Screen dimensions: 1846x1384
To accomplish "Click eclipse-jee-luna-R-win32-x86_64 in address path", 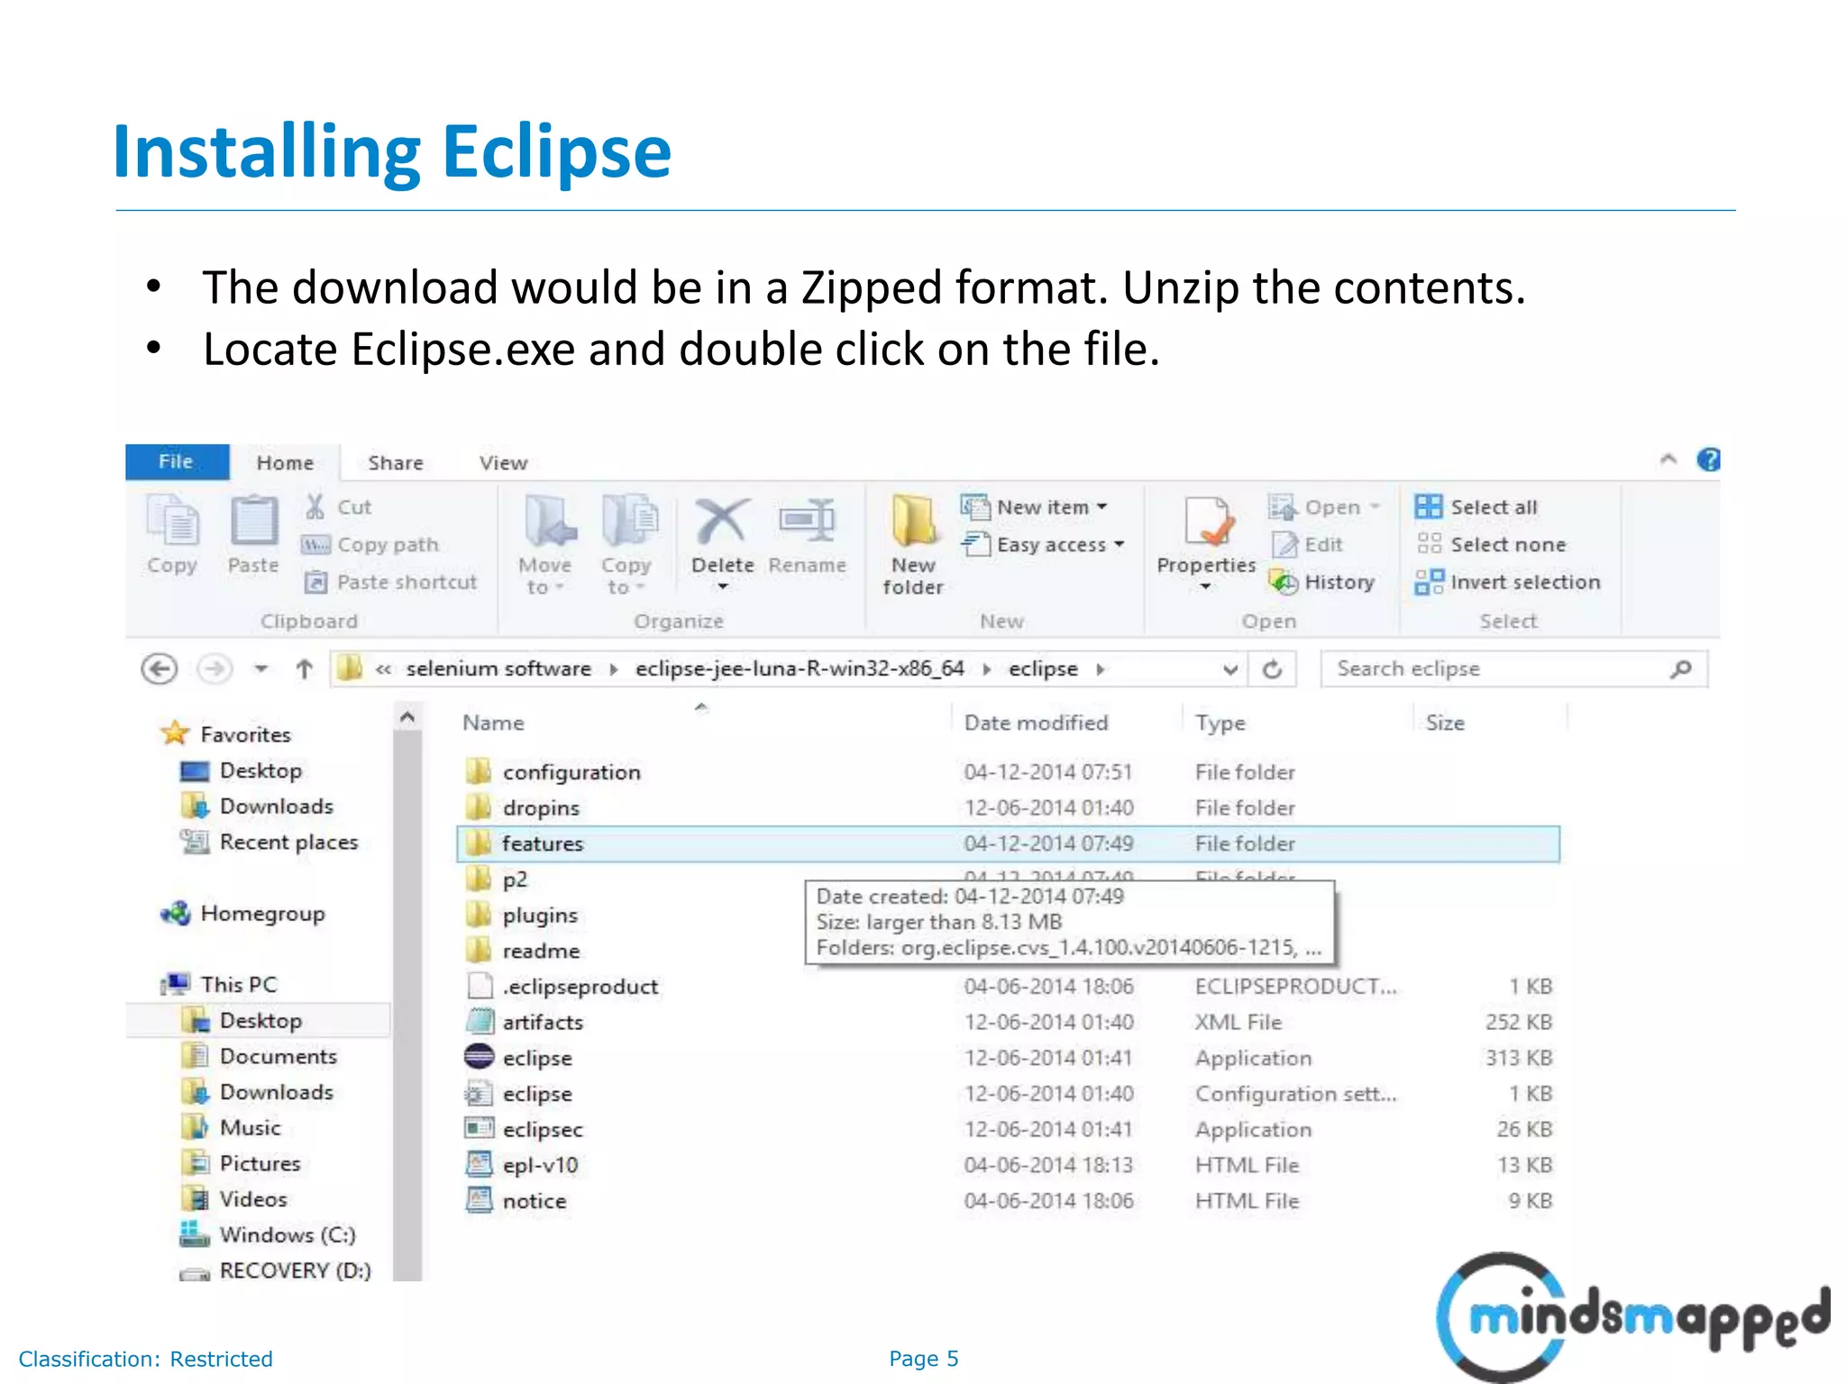I will (x=800, y=669).
